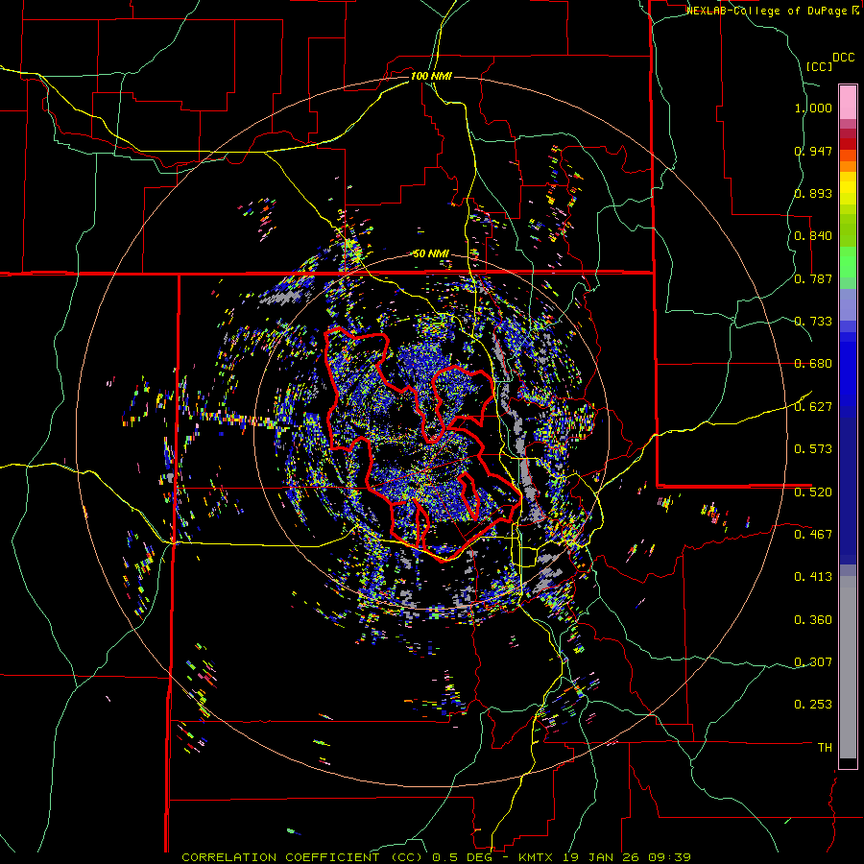Select the 1.000 scale value
Image resolution: width=864 pixels, height=864 pixels.
[813, 108]
